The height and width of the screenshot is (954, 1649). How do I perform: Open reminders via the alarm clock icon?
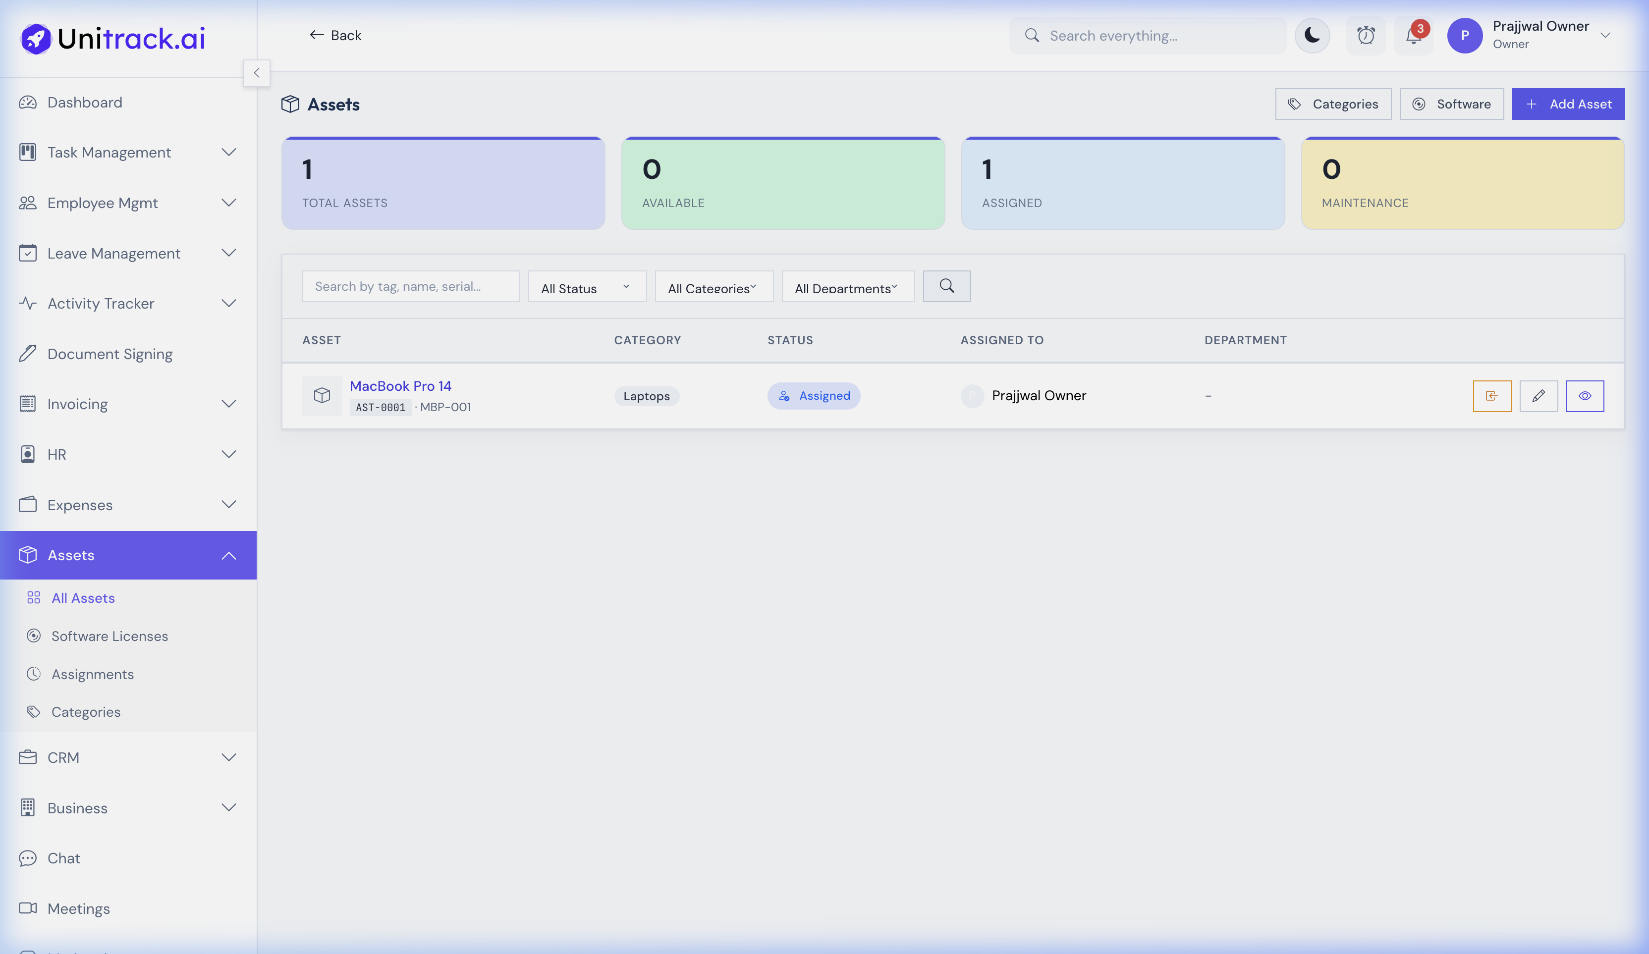click(1366, 35)
